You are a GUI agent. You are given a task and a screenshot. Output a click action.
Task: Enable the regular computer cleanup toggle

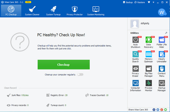[80, 74]
